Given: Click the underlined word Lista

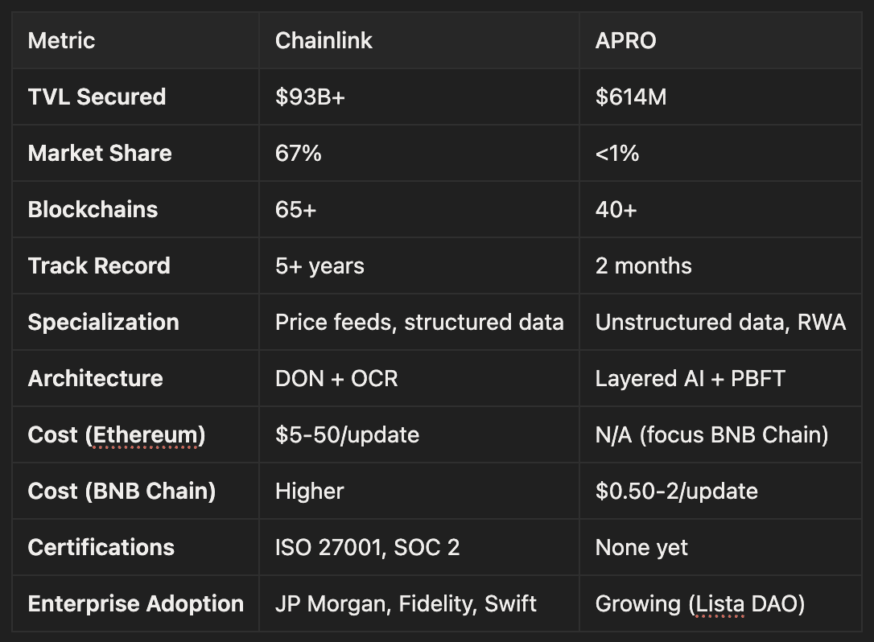Looking at the screenshot, I should point(719,603).
